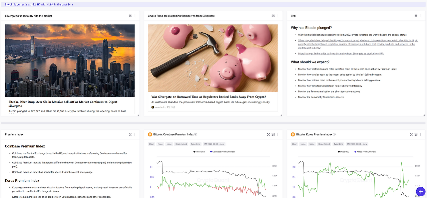
Task: Toggle Coinbase Premium Index series in legend
Action: tap(222, 152)
